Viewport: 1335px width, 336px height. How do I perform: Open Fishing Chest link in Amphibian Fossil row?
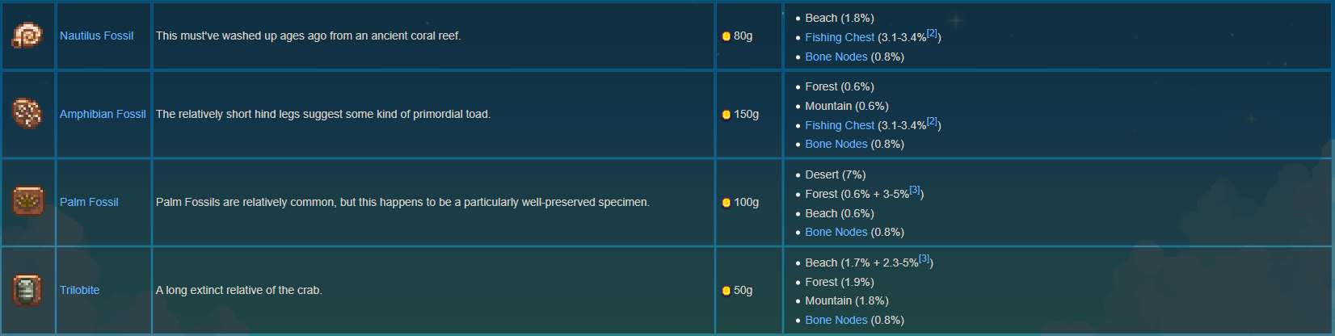(840, 125)
